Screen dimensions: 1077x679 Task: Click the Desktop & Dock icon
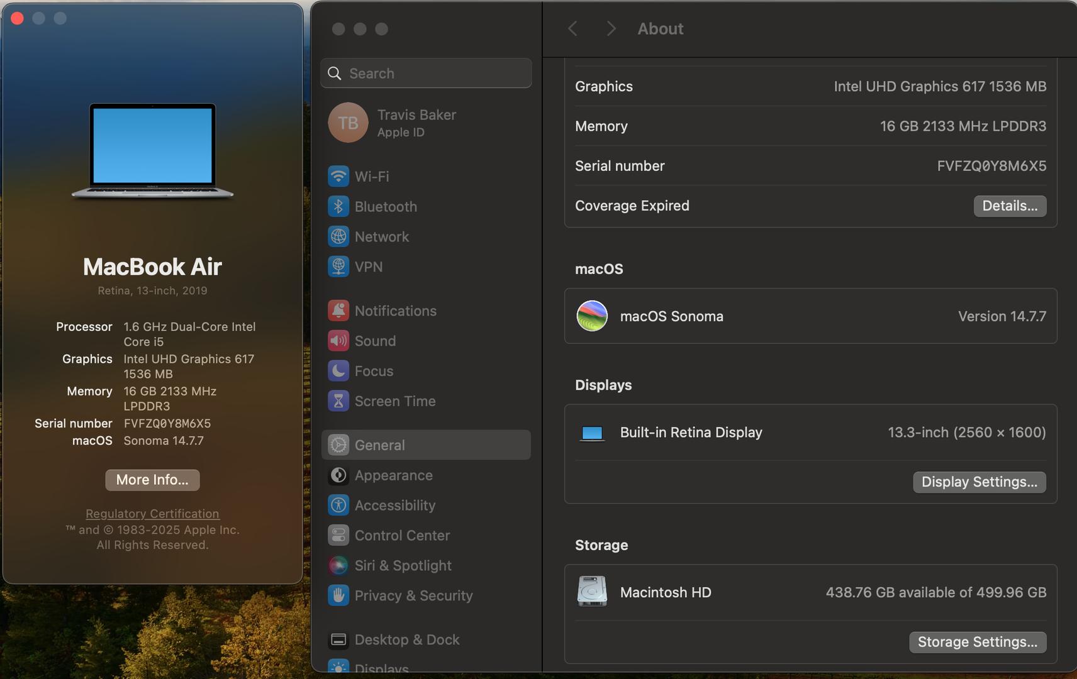tap(338, 640)
